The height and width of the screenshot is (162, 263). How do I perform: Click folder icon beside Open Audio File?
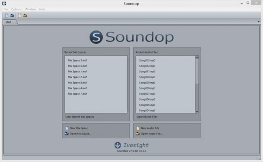pos(138,134)
